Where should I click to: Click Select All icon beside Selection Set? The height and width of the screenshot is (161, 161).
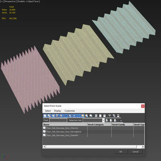107,120
